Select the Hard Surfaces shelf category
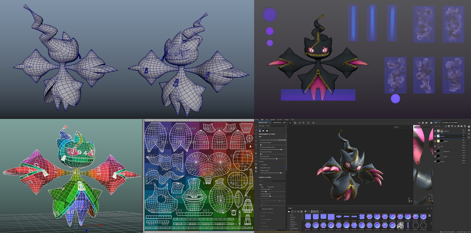 (294, 229)
